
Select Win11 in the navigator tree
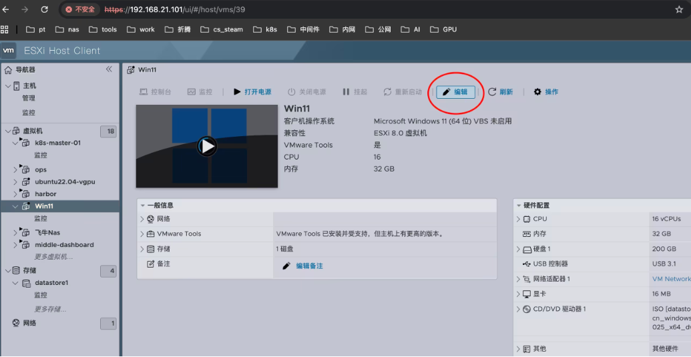(x=44, y=206)
